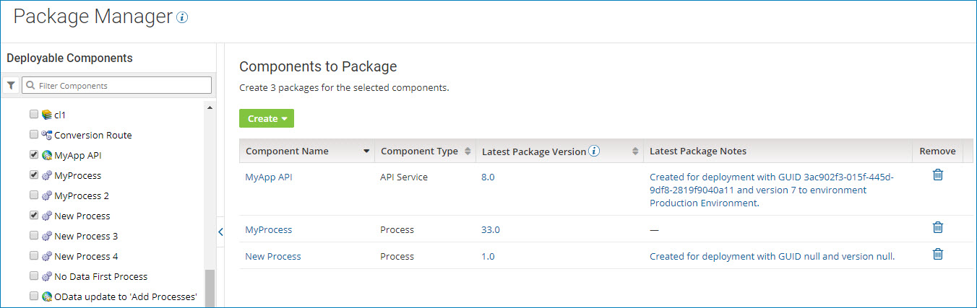Click the Deployable Components heading
The image size is (977, 308).
click(x=69, y=58)
